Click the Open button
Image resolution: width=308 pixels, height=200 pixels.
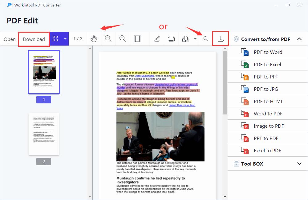(10, 39)
